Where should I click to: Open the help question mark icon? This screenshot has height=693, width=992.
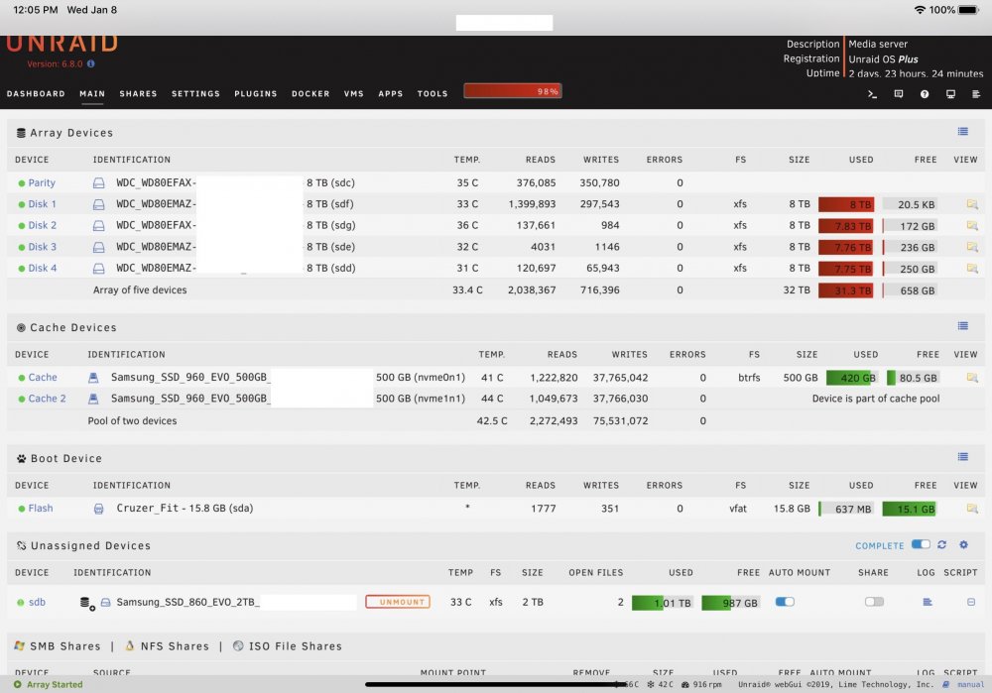coord(925,94)
